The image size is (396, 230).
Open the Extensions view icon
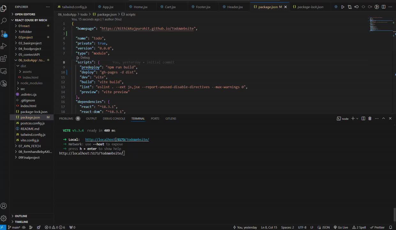4,58
